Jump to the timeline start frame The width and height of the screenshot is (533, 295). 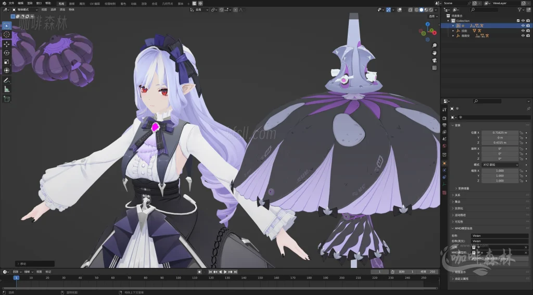point(210,272)
